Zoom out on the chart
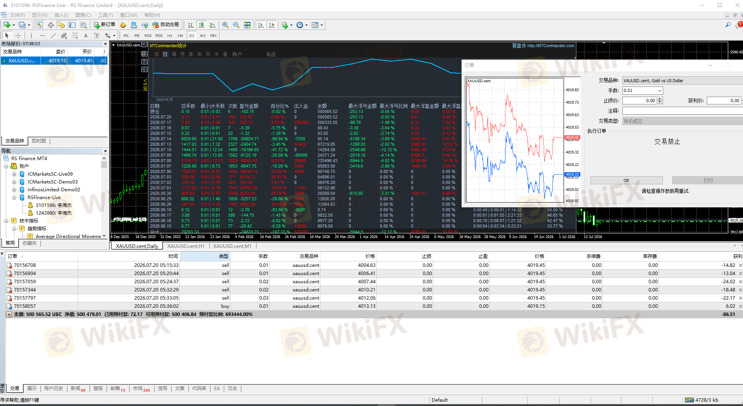The height and width of the screenshot is (406, 743). click(236, 25)
